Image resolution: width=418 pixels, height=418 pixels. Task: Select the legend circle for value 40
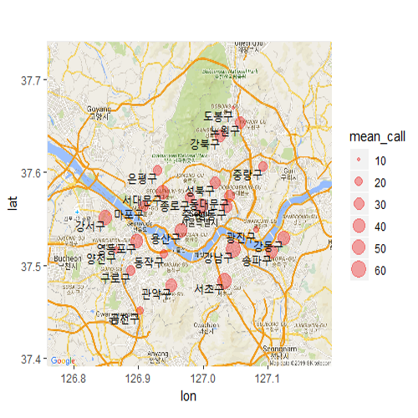tap(359, 226)
